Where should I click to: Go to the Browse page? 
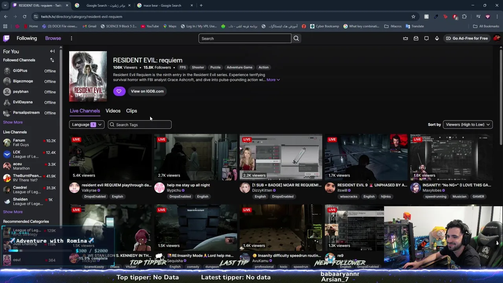(53, 38)
